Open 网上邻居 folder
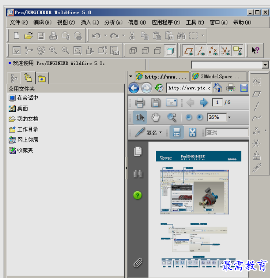Image resolution: width=270 pixels, height=278 pixels. 24,140
